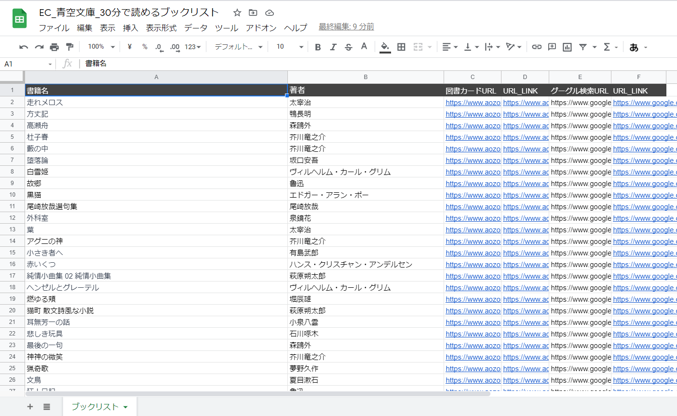
Task: Toggle strikethrough formatting
Action: [349, 47]
